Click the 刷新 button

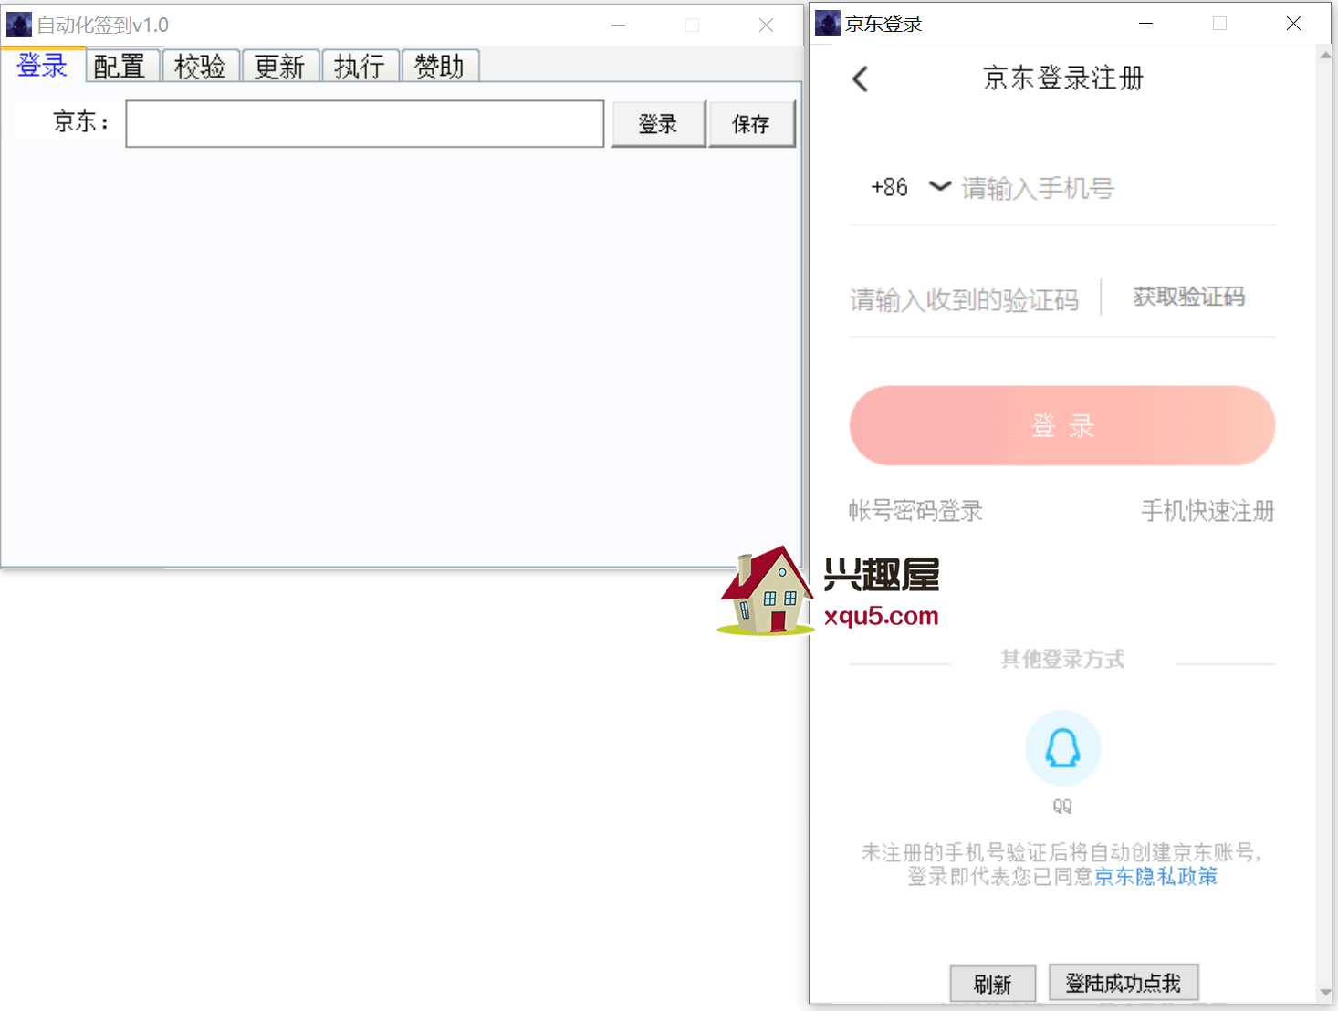coord(993,984)
